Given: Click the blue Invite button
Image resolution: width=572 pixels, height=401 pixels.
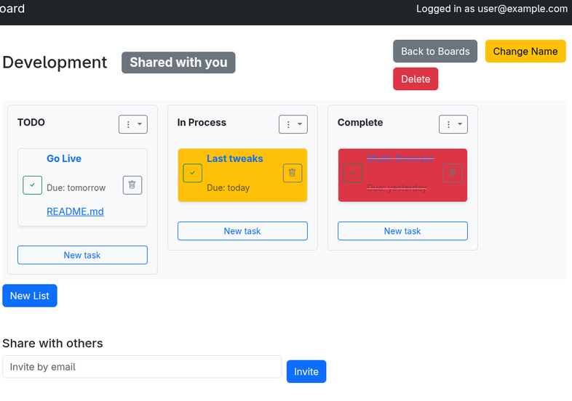Looking at the screenshot, I should (x=306, y=371).
